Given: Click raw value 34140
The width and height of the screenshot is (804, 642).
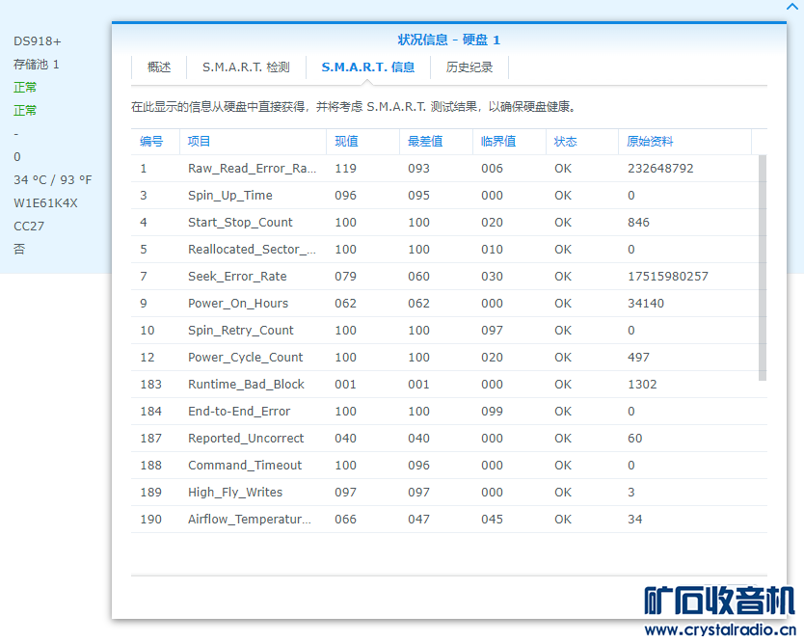Looking at the screenshot, I should pos(646,304).
